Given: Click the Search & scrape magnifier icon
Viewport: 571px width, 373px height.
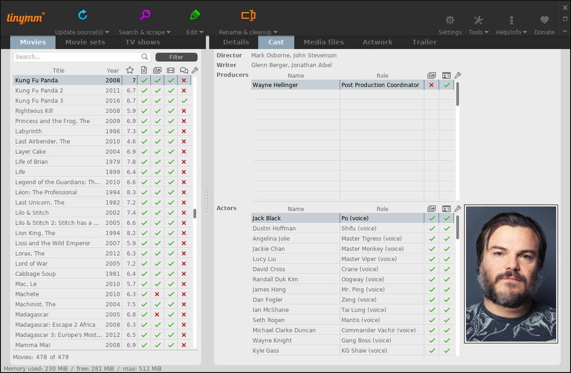Looking at the screenshot, I should click(145, 15).
